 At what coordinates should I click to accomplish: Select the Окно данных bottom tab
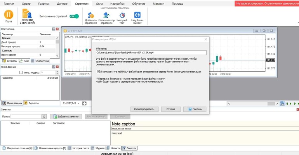click(x=12, y=103)
